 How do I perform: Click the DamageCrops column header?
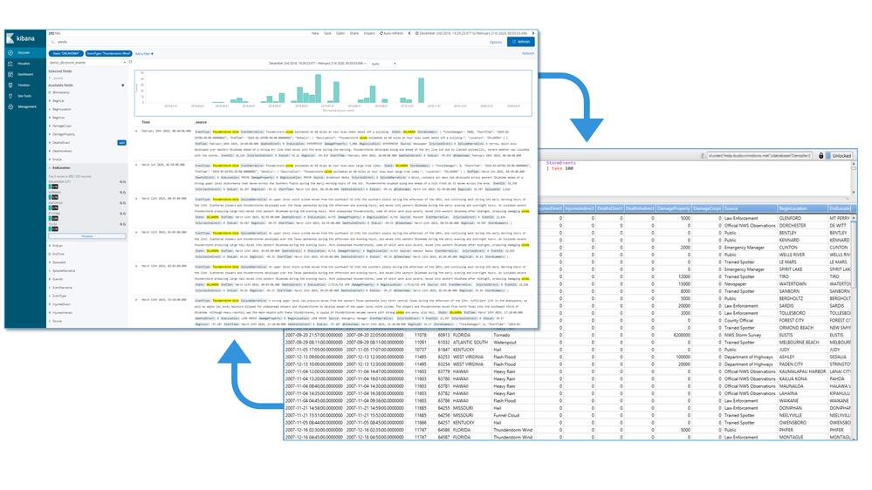coord(707,208)
